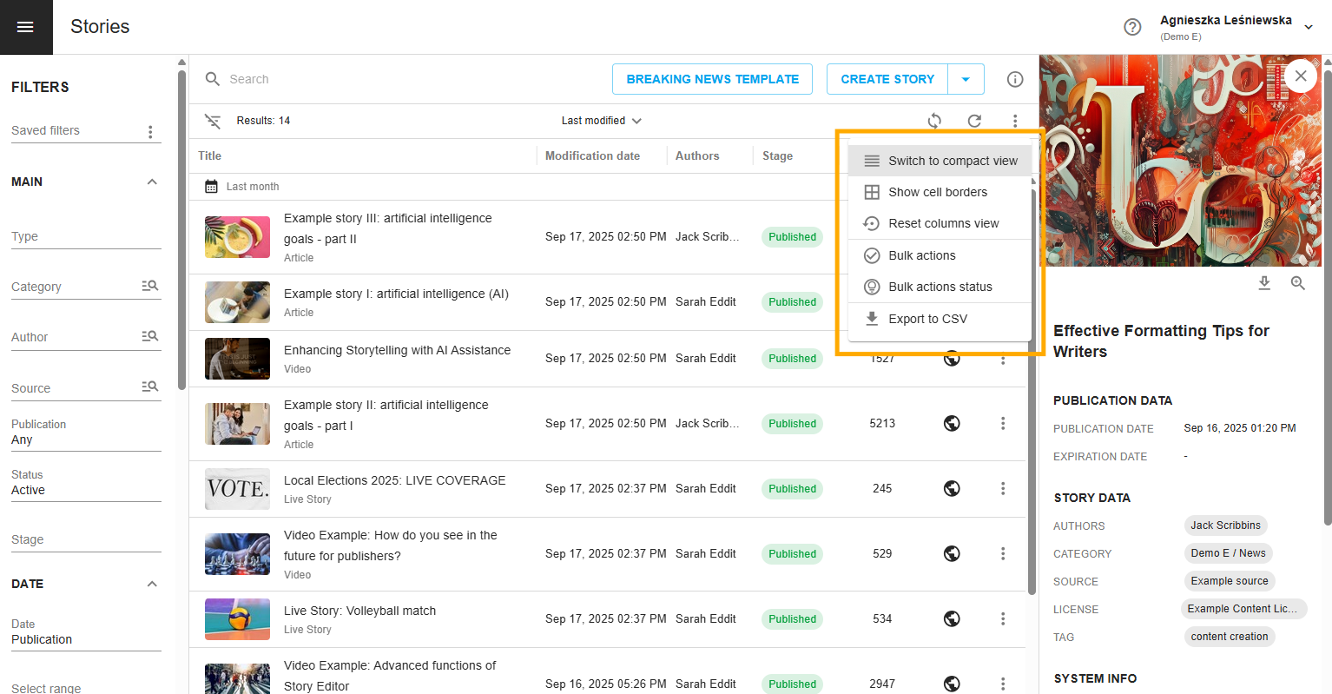The height and width of the screenshot is (694, 1332).
Task: Click the clear filters icon near Results
Action: tap(213, 121)
